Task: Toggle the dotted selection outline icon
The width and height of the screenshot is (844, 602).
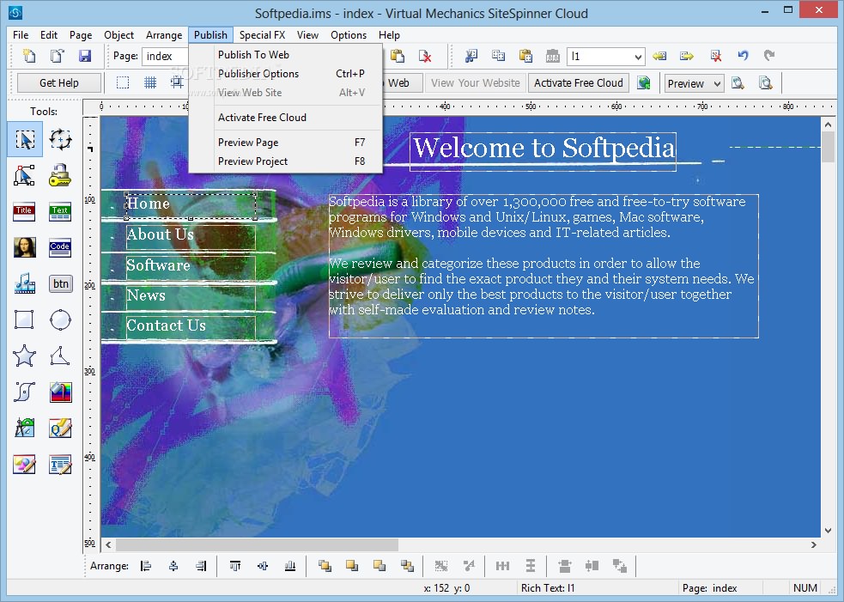Action: 123,82
